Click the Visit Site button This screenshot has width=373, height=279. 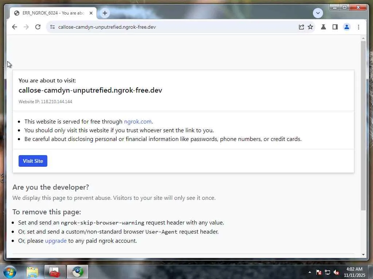coord(33,161)
